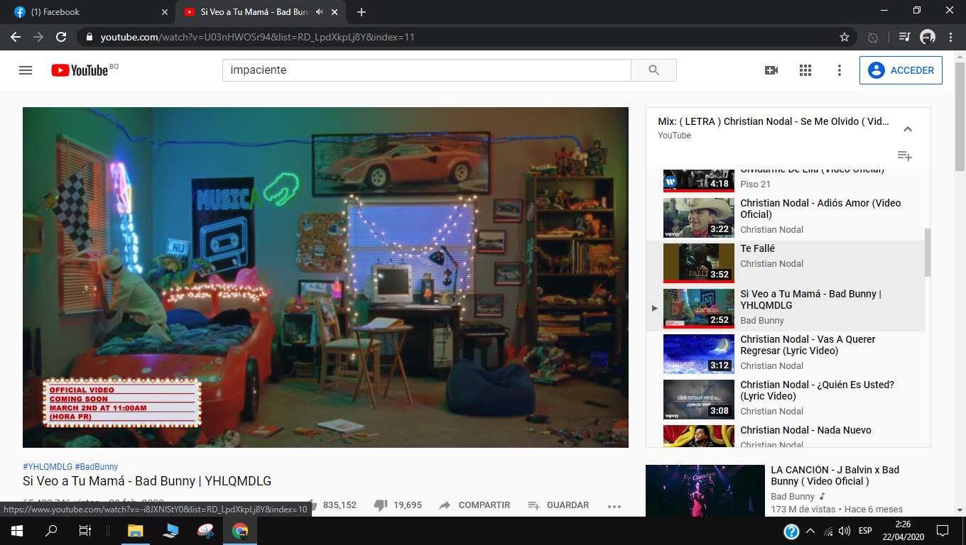Open LA CANCIÓN J Balvin recommended thumbnail

[x=705, y=490]
